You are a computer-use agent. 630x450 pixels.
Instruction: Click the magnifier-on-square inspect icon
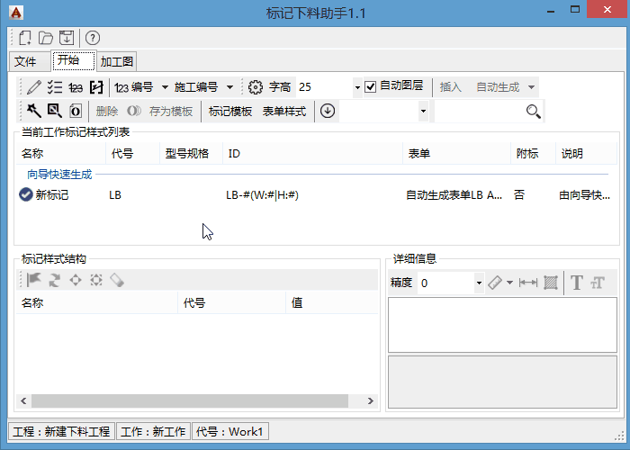pyautogui.click(x=54, y=111)
